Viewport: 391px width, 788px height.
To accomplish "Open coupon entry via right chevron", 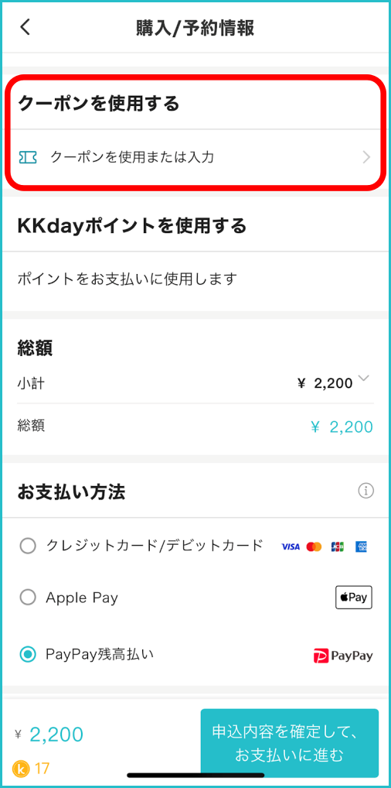I will 366,158.
